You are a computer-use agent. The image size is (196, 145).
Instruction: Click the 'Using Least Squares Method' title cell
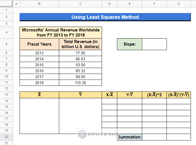pyautogui.click(x=105, y=17)
